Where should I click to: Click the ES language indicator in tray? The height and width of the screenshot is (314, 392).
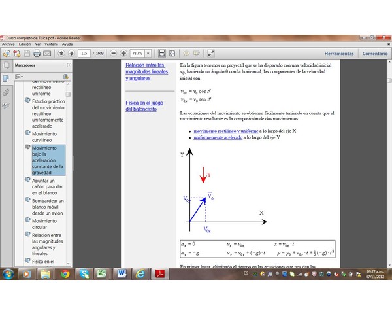246,273
